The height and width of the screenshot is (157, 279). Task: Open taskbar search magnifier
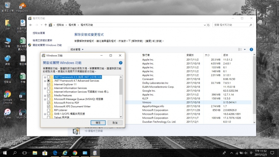pyautogui.click(x=15, y=153)
